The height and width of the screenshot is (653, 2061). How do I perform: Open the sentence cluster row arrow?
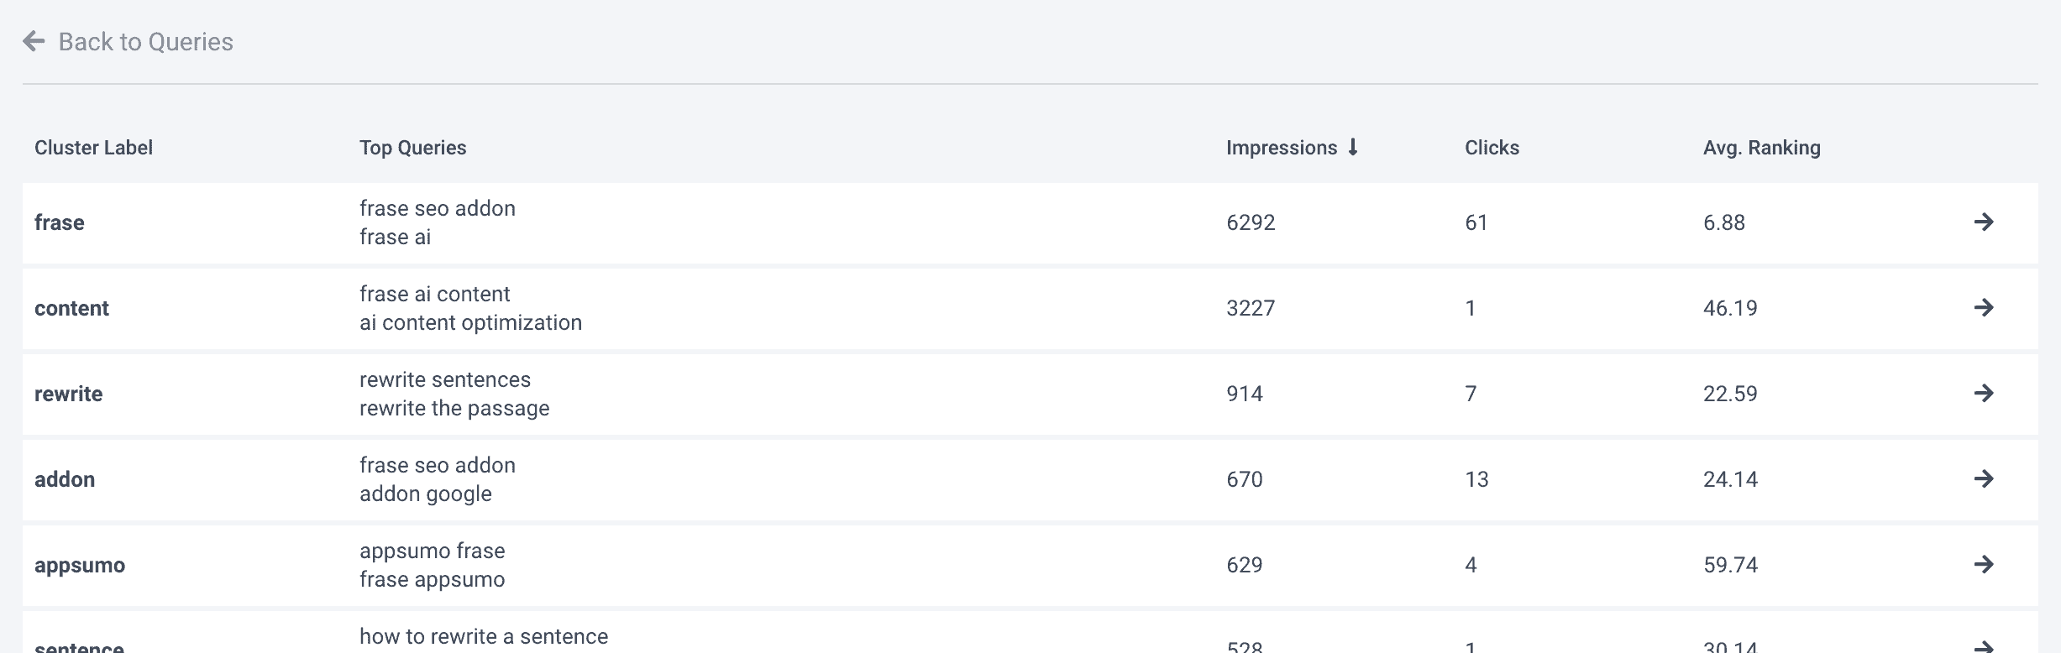1983,646
